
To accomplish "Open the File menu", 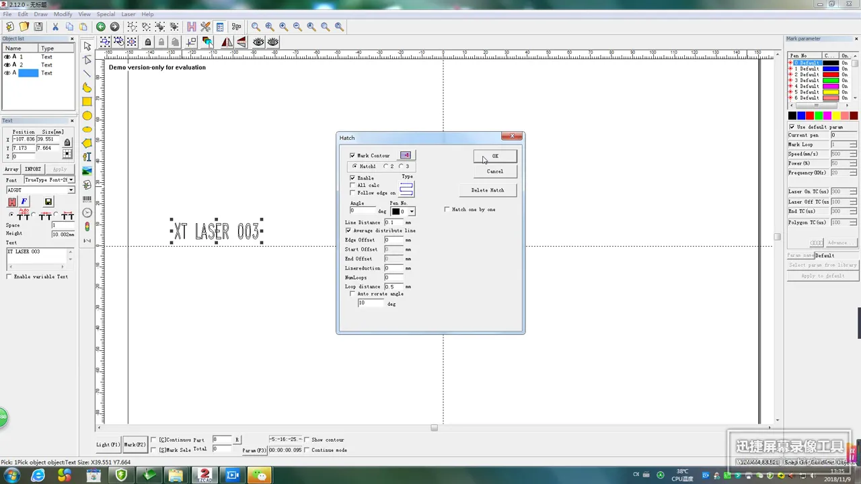I will [x=7, y=14].
